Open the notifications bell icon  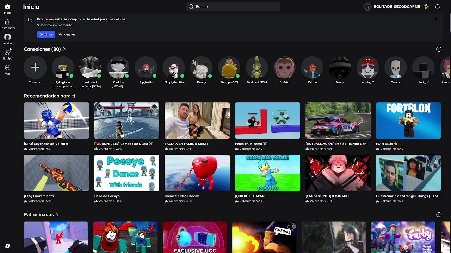click(437, 7)
